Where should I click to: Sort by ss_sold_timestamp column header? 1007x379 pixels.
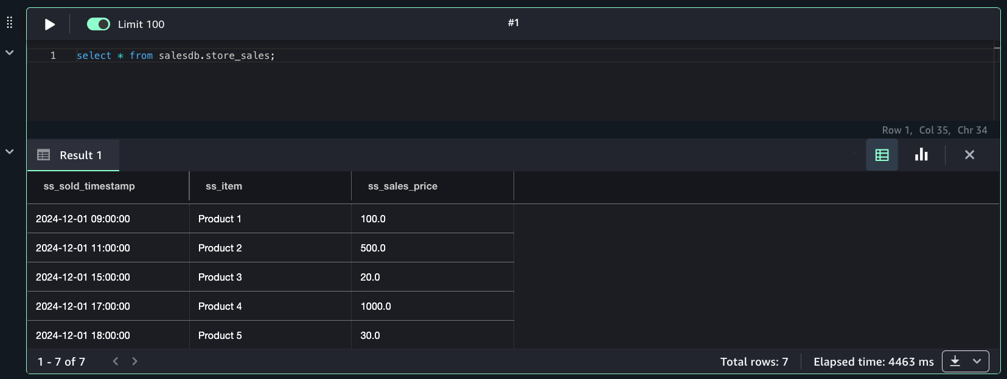tap(89, 186)
